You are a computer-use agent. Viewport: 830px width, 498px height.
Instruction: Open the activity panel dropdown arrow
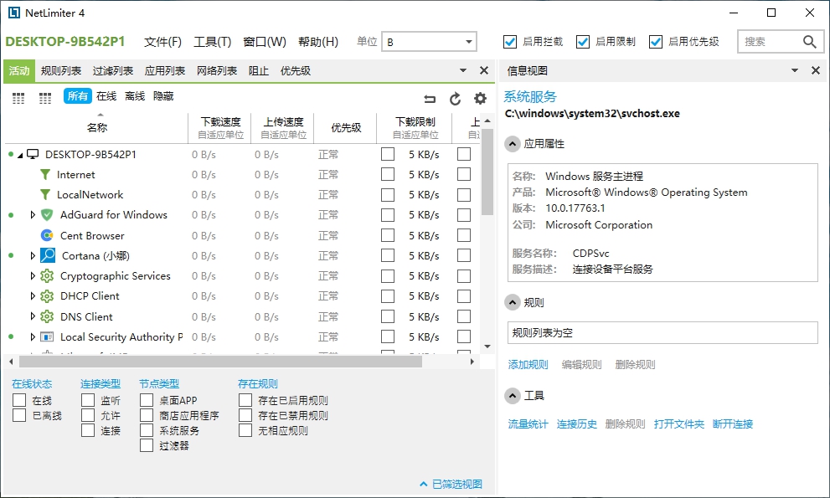(463, 70)
